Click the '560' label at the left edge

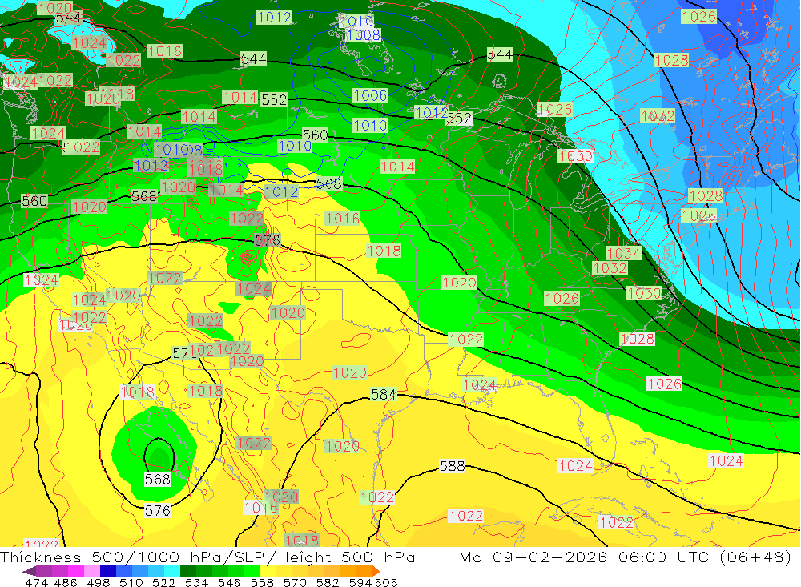34,201
